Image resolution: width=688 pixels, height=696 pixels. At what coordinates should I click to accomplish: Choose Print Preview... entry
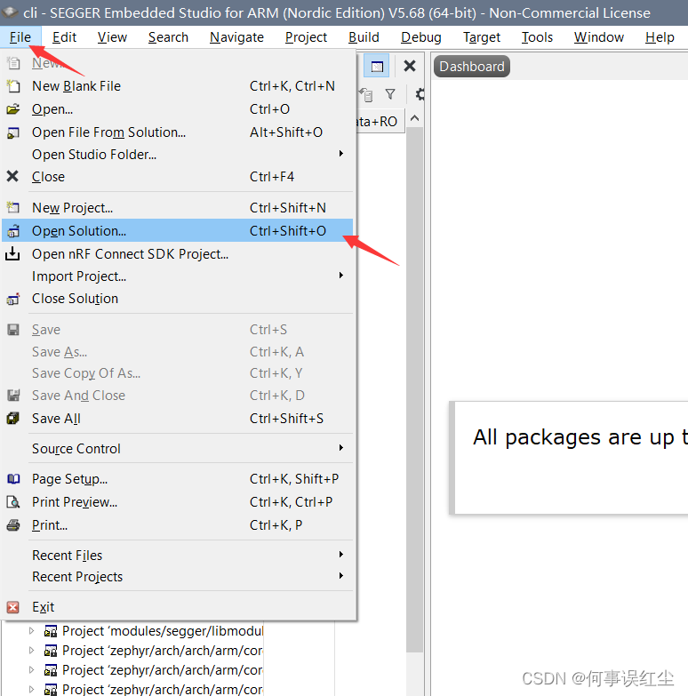point(178,502)
